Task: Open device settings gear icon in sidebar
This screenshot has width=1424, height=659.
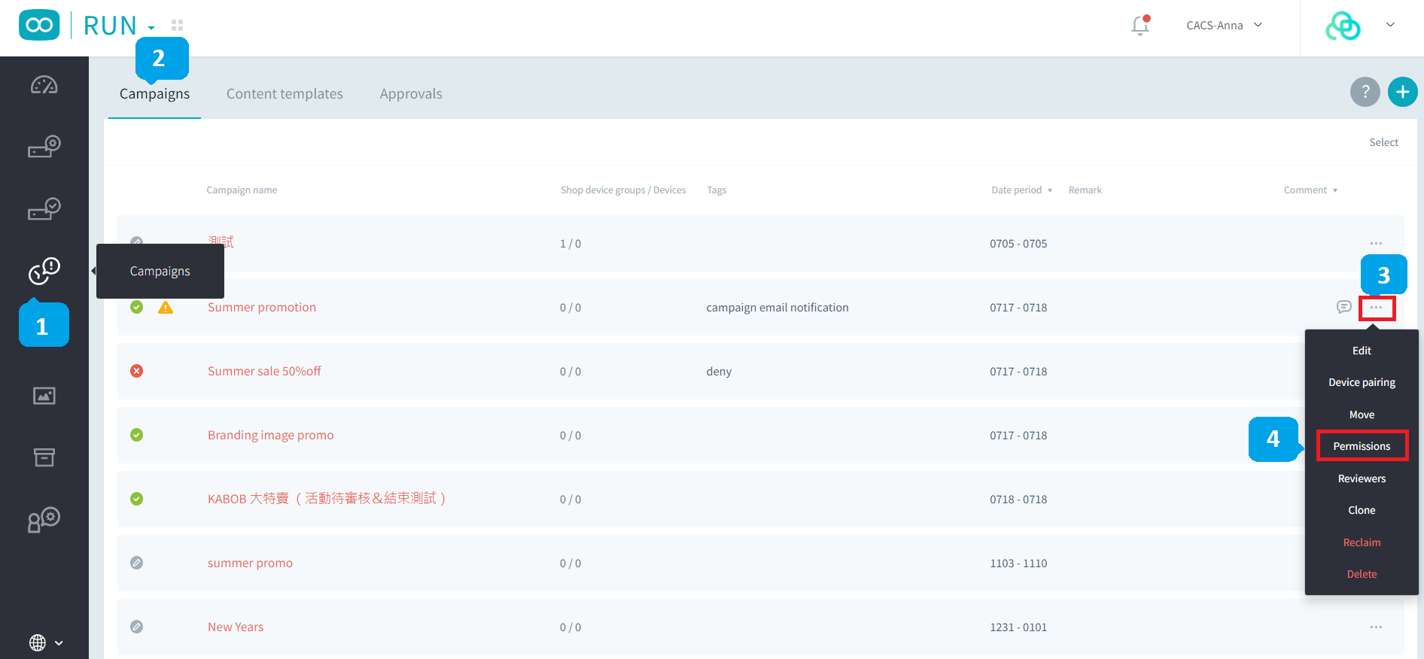Action: tap(44, 147)
